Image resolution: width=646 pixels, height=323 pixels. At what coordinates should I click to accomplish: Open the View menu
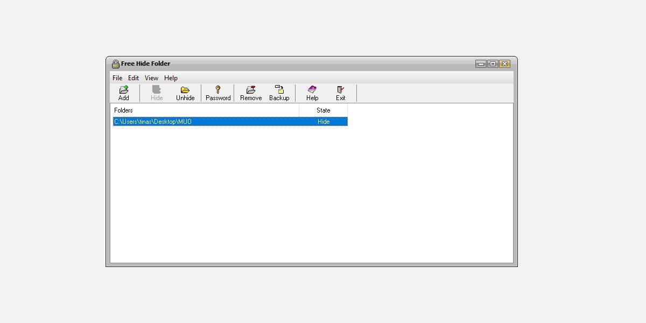[151, 78]
